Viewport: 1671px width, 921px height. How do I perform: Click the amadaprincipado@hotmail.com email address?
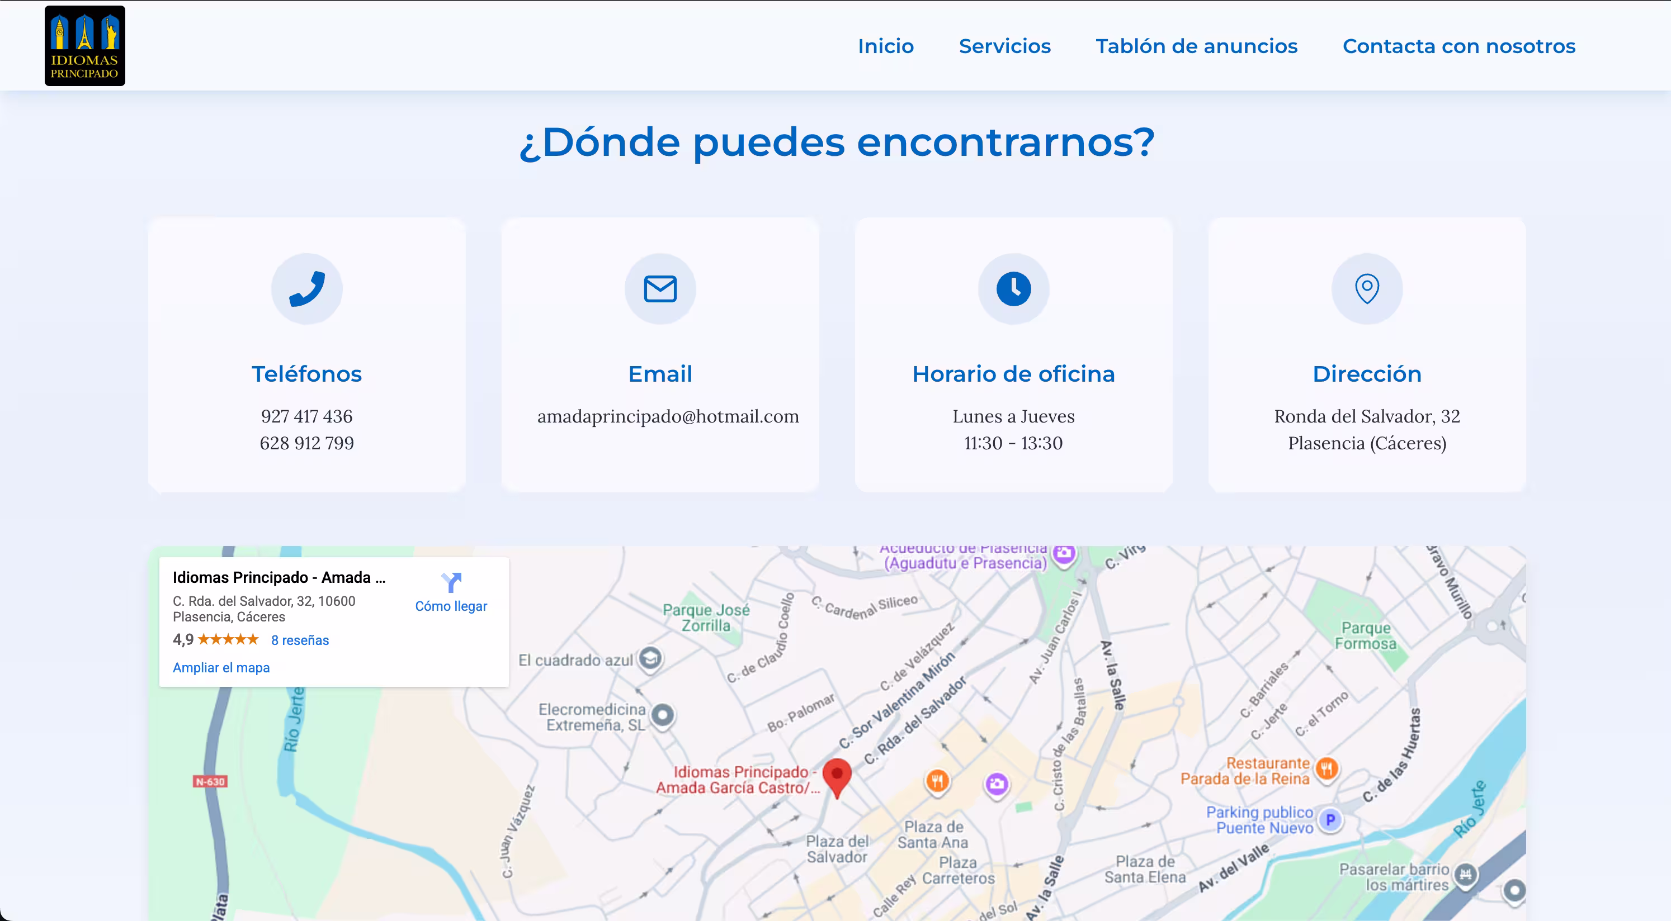click(668, 416)
